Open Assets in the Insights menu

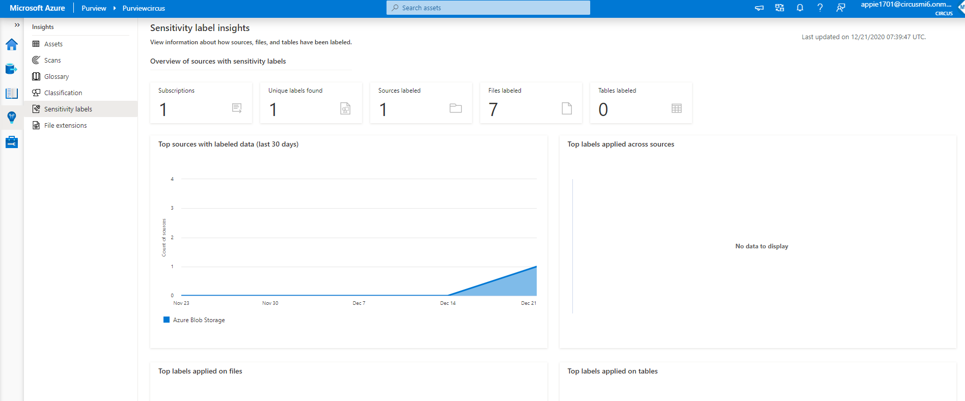[53, 44]
